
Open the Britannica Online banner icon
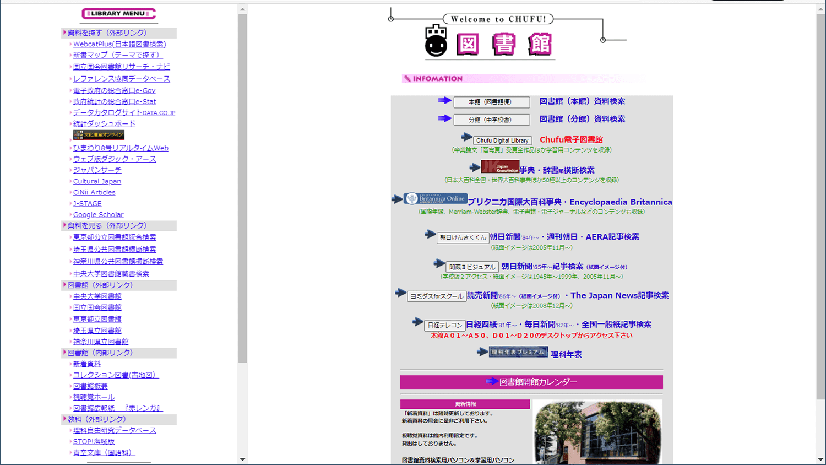point(435,199)
